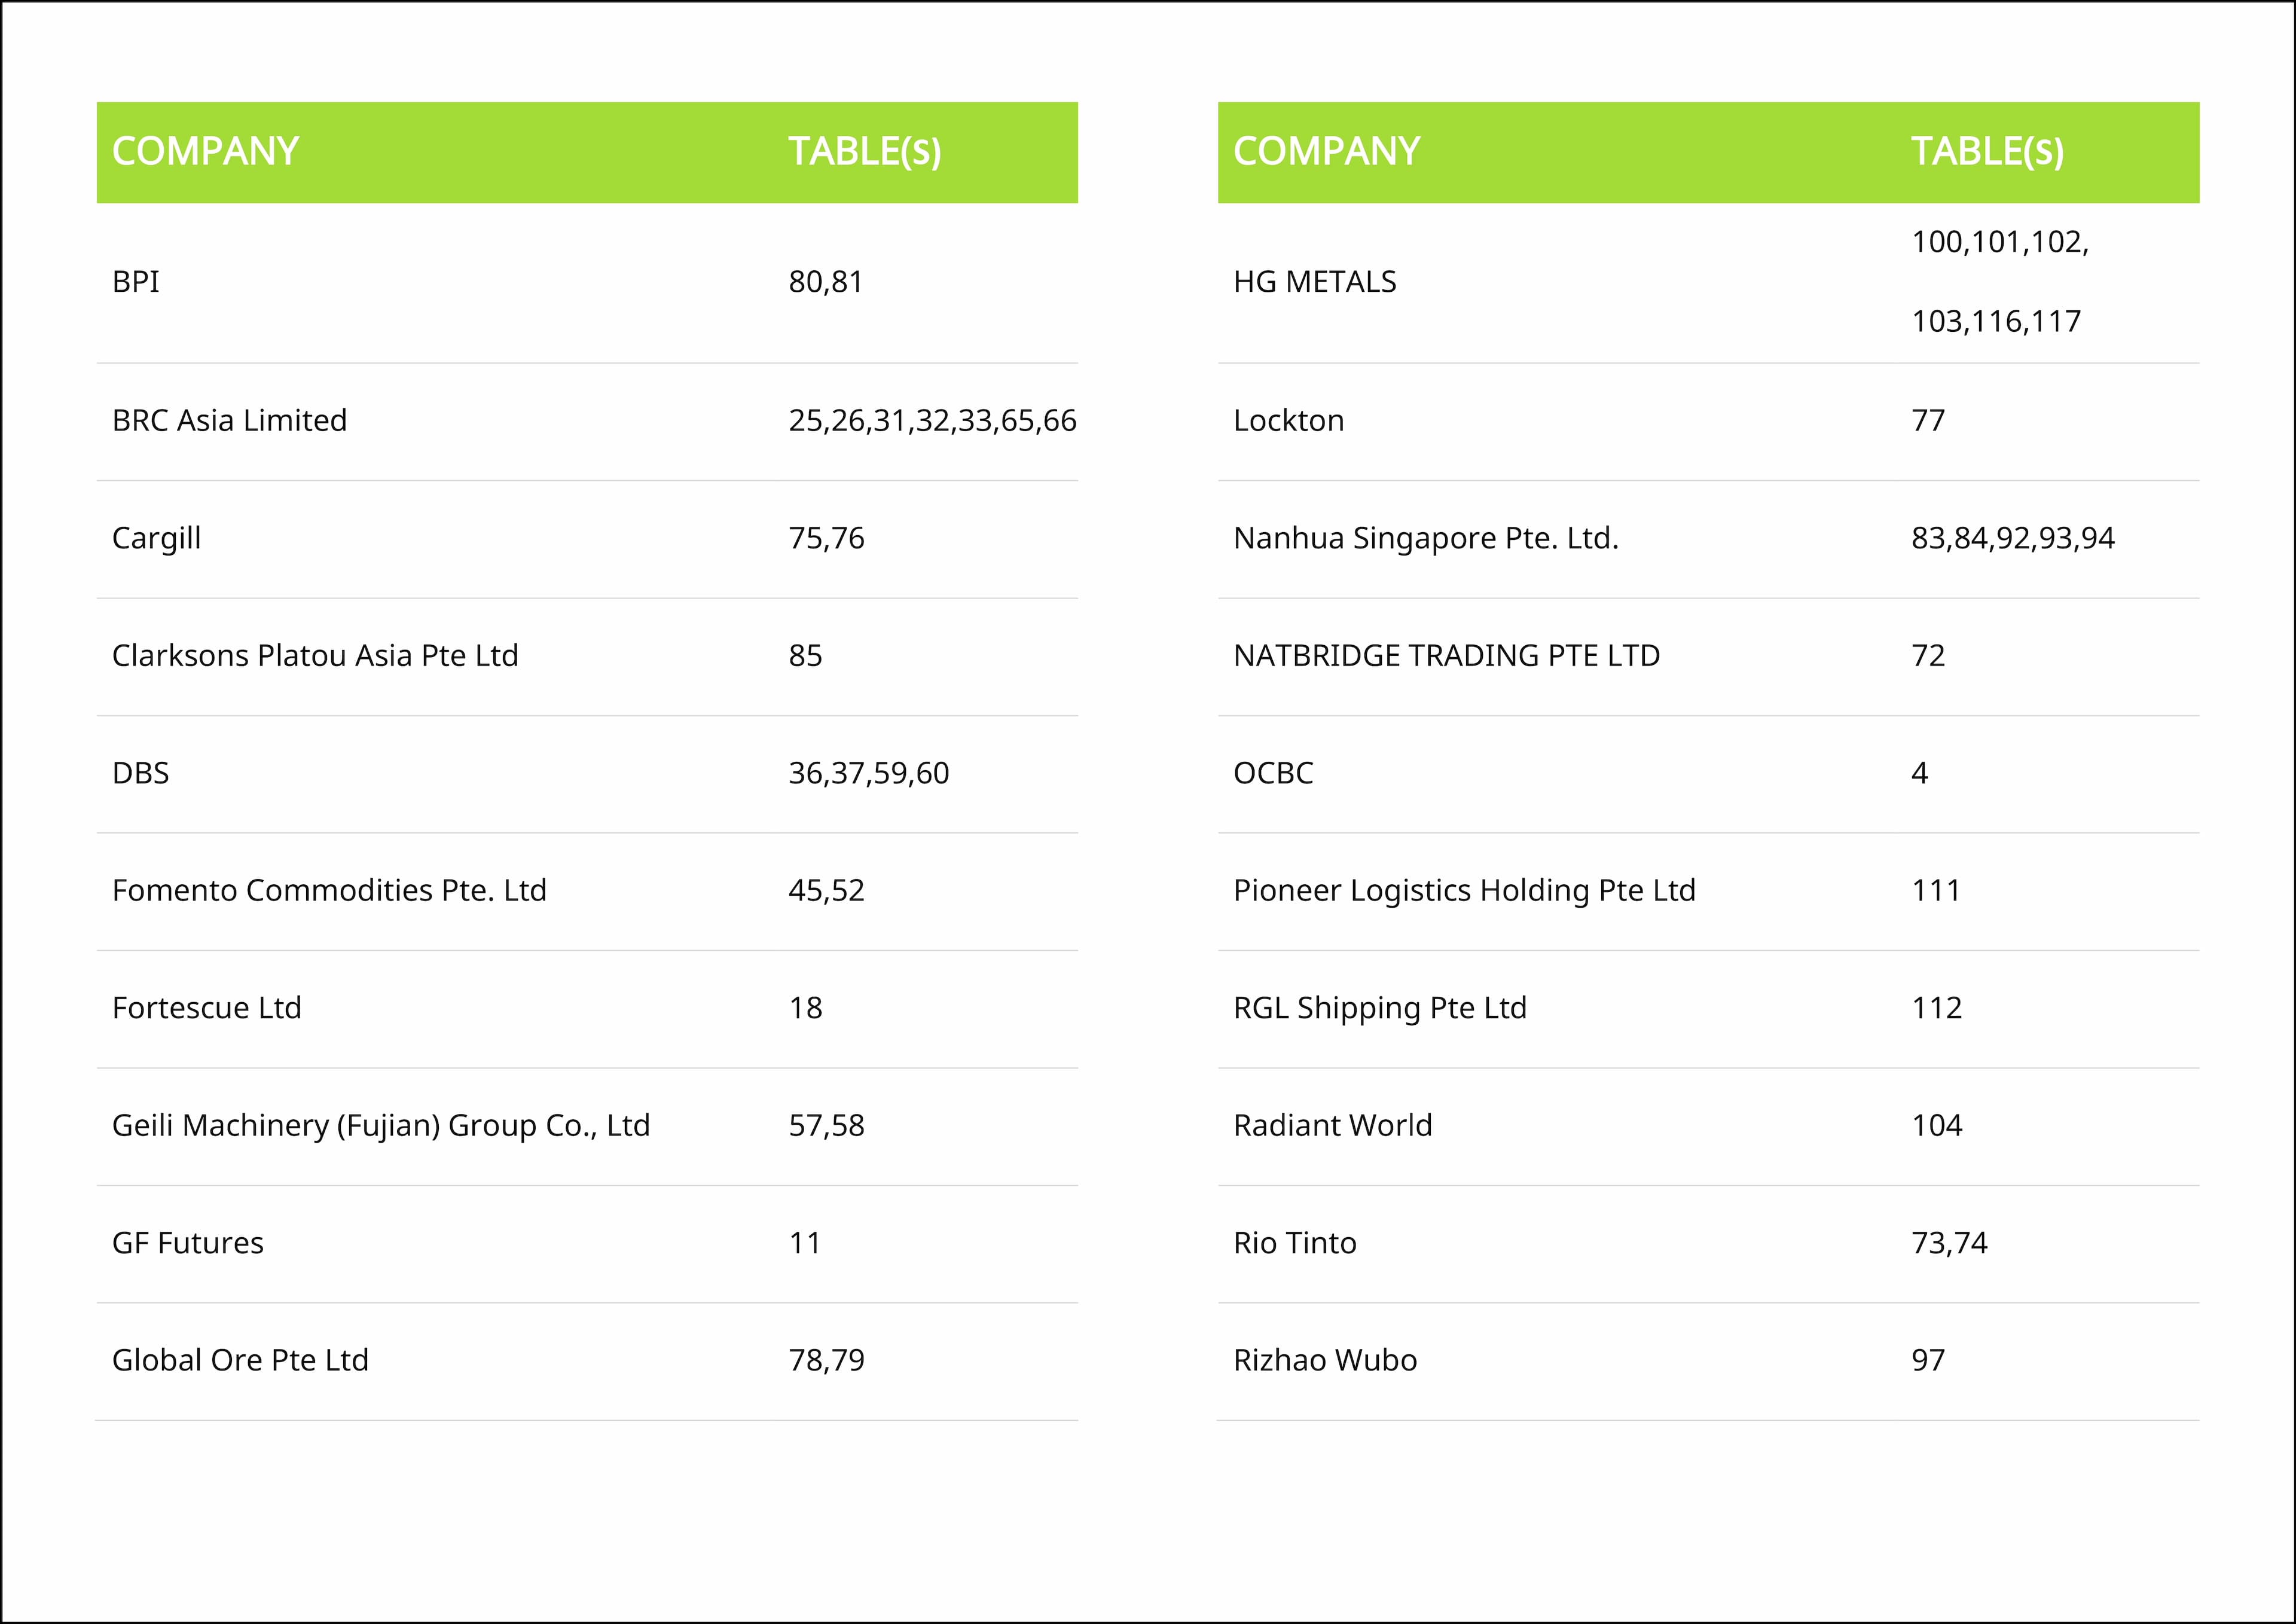The width and height of the screenshot is (2296, 1624).
Task: Select table numbers 80,81
Action: [825, 282]
